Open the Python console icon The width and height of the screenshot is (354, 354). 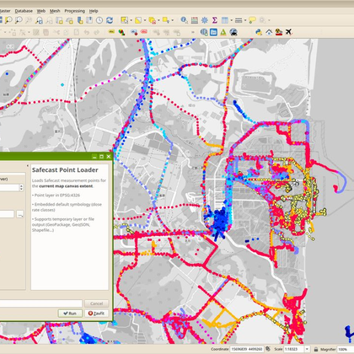(259, 32)
